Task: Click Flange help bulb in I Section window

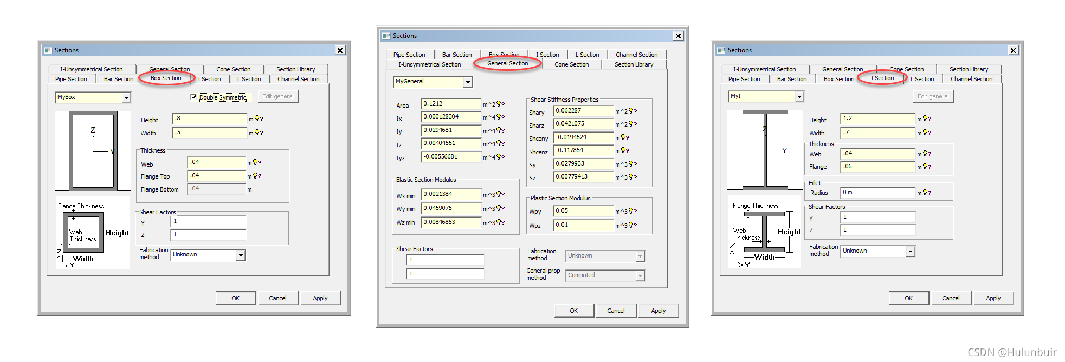Action: [927, 167]
